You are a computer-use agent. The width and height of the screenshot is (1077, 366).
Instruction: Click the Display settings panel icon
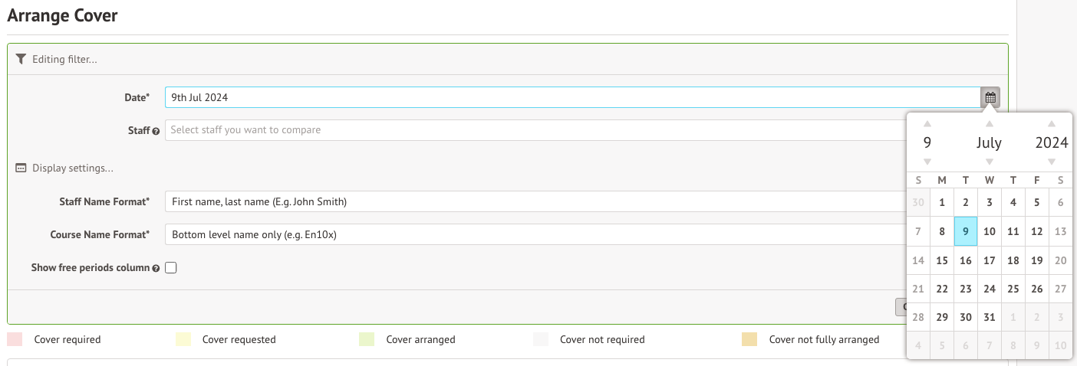tap(21, 168)
